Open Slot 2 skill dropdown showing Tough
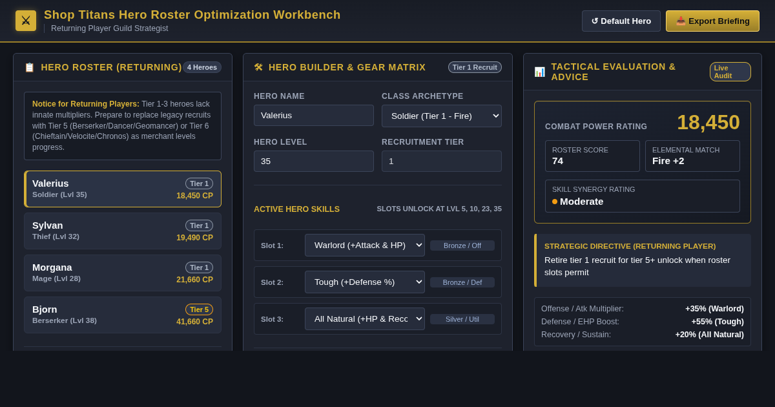 [365, 282]
